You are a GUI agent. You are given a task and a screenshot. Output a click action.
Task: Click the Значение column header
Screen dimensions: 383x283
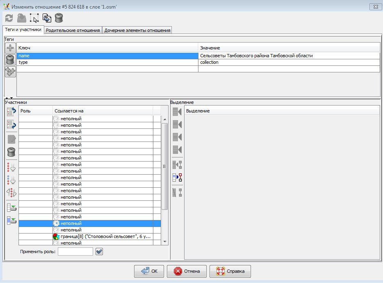point(289,48)
